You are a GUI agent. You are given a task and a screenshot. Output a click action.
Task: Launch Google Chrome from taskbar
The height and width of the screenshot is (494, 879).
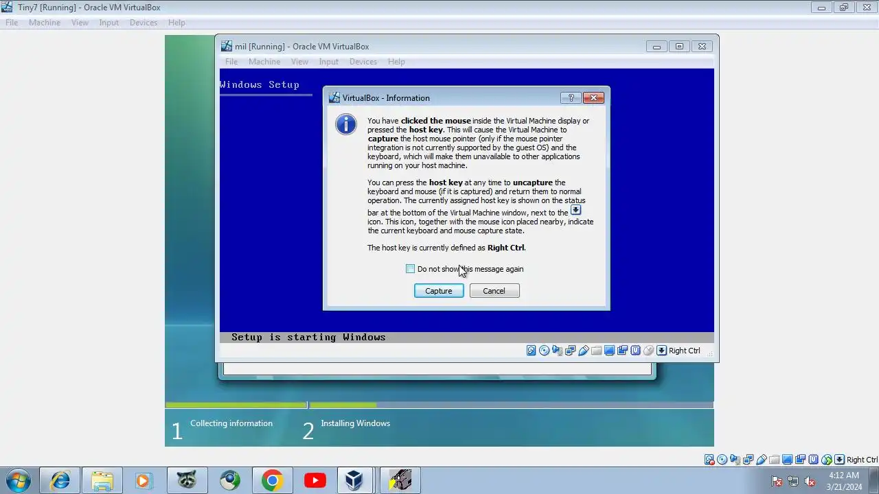coord(272,480)
